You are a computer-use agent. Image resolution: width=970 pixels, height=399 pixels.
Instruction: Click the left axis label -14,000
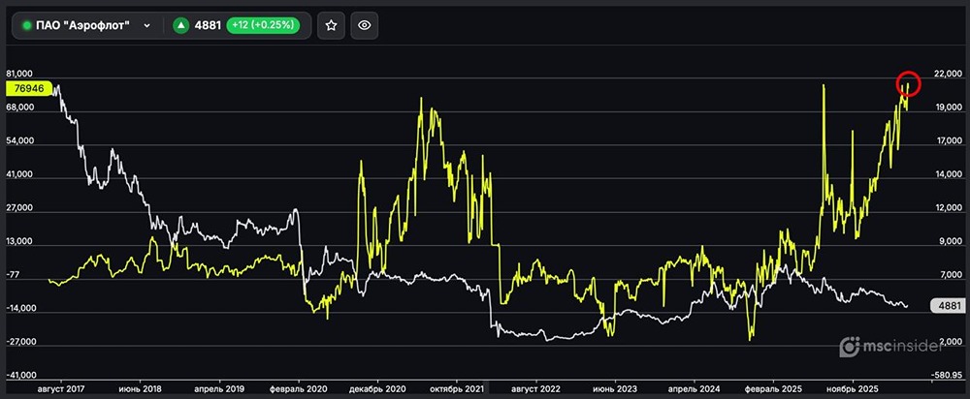(20, 308)
